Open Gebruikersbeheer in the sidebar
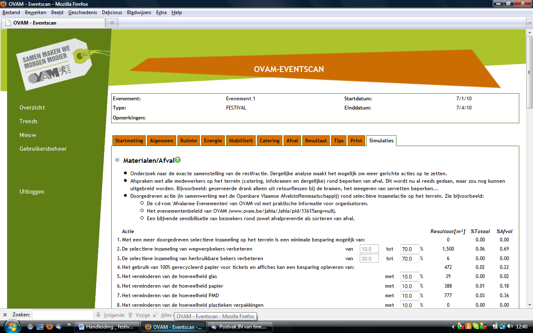 click(43, 149)
